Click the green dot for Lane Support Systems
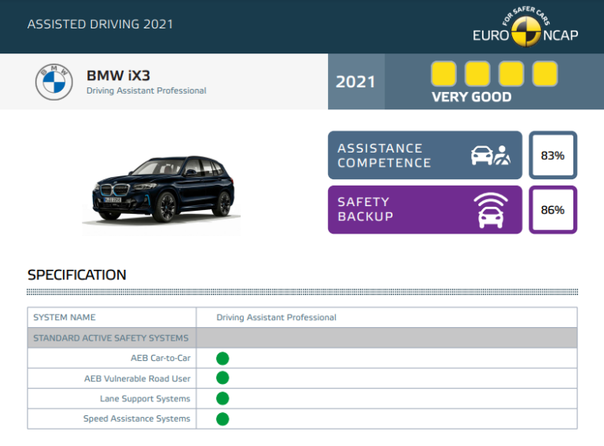The image size is (604, 446). click(x=223, y=399)
